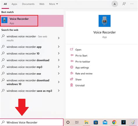The width and height of the screenshot is (138, 126).
Task: Click the magnifier icon beside 'windows voice recorder exe'
Action: [x=3, y=73]
